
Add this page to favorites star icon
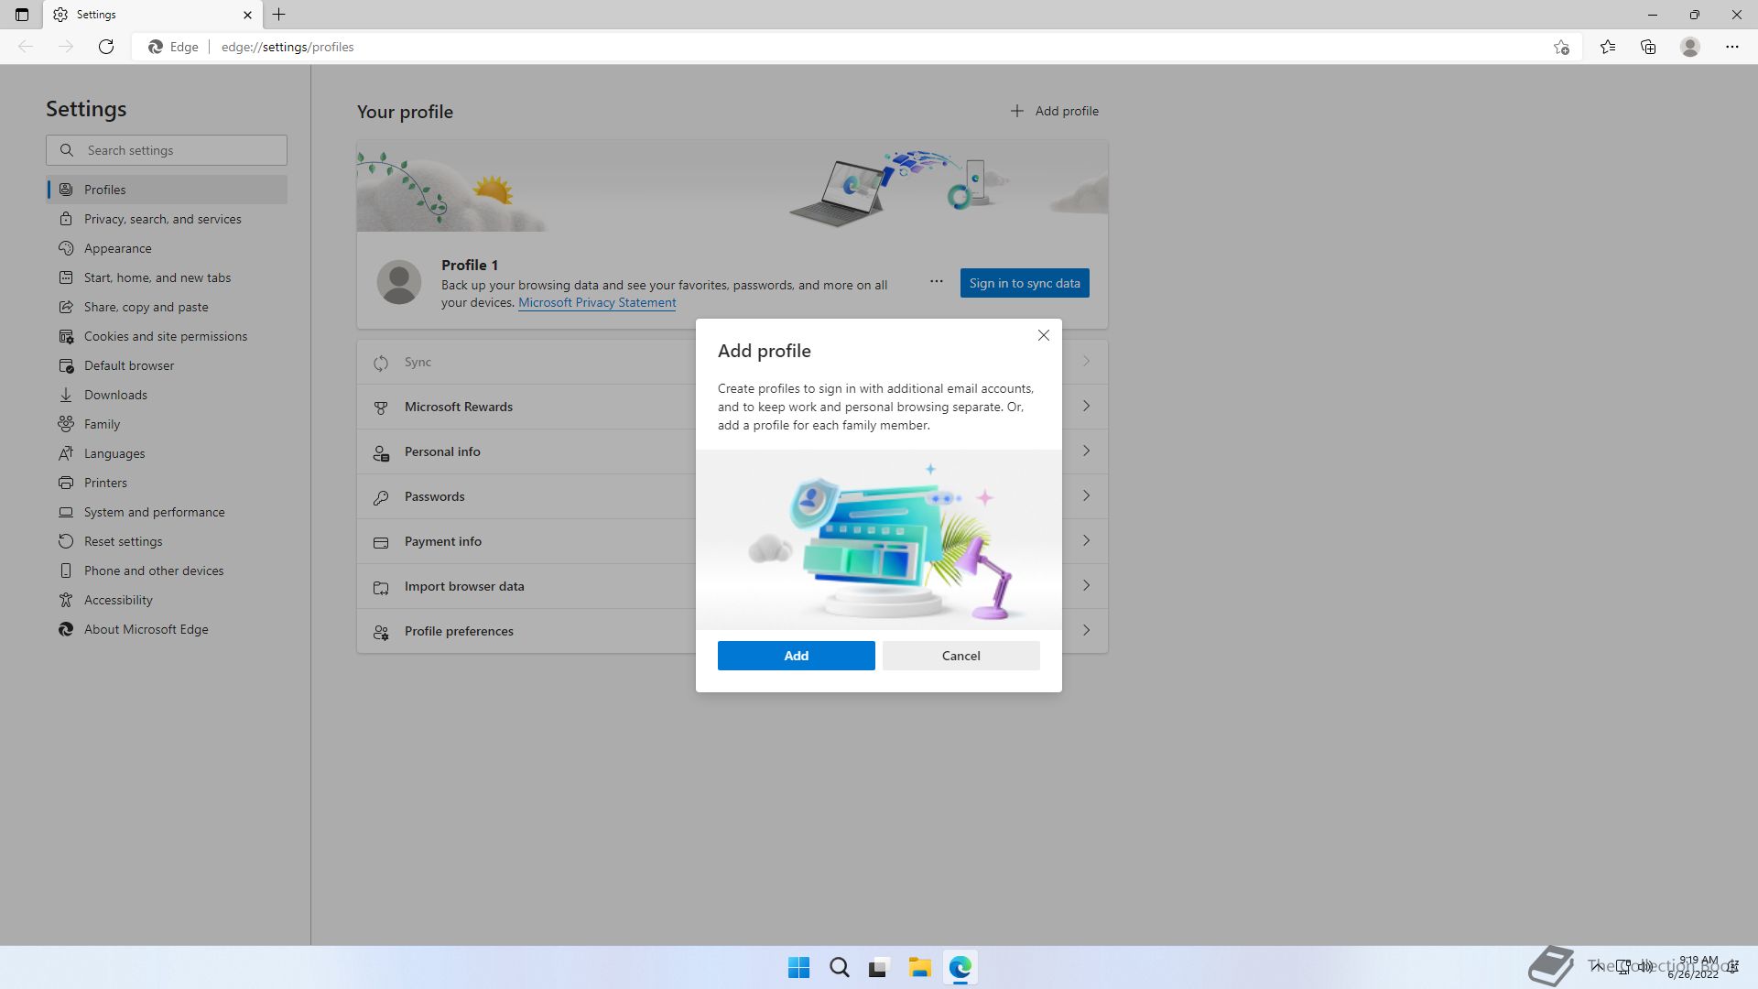coord(1561,47)
